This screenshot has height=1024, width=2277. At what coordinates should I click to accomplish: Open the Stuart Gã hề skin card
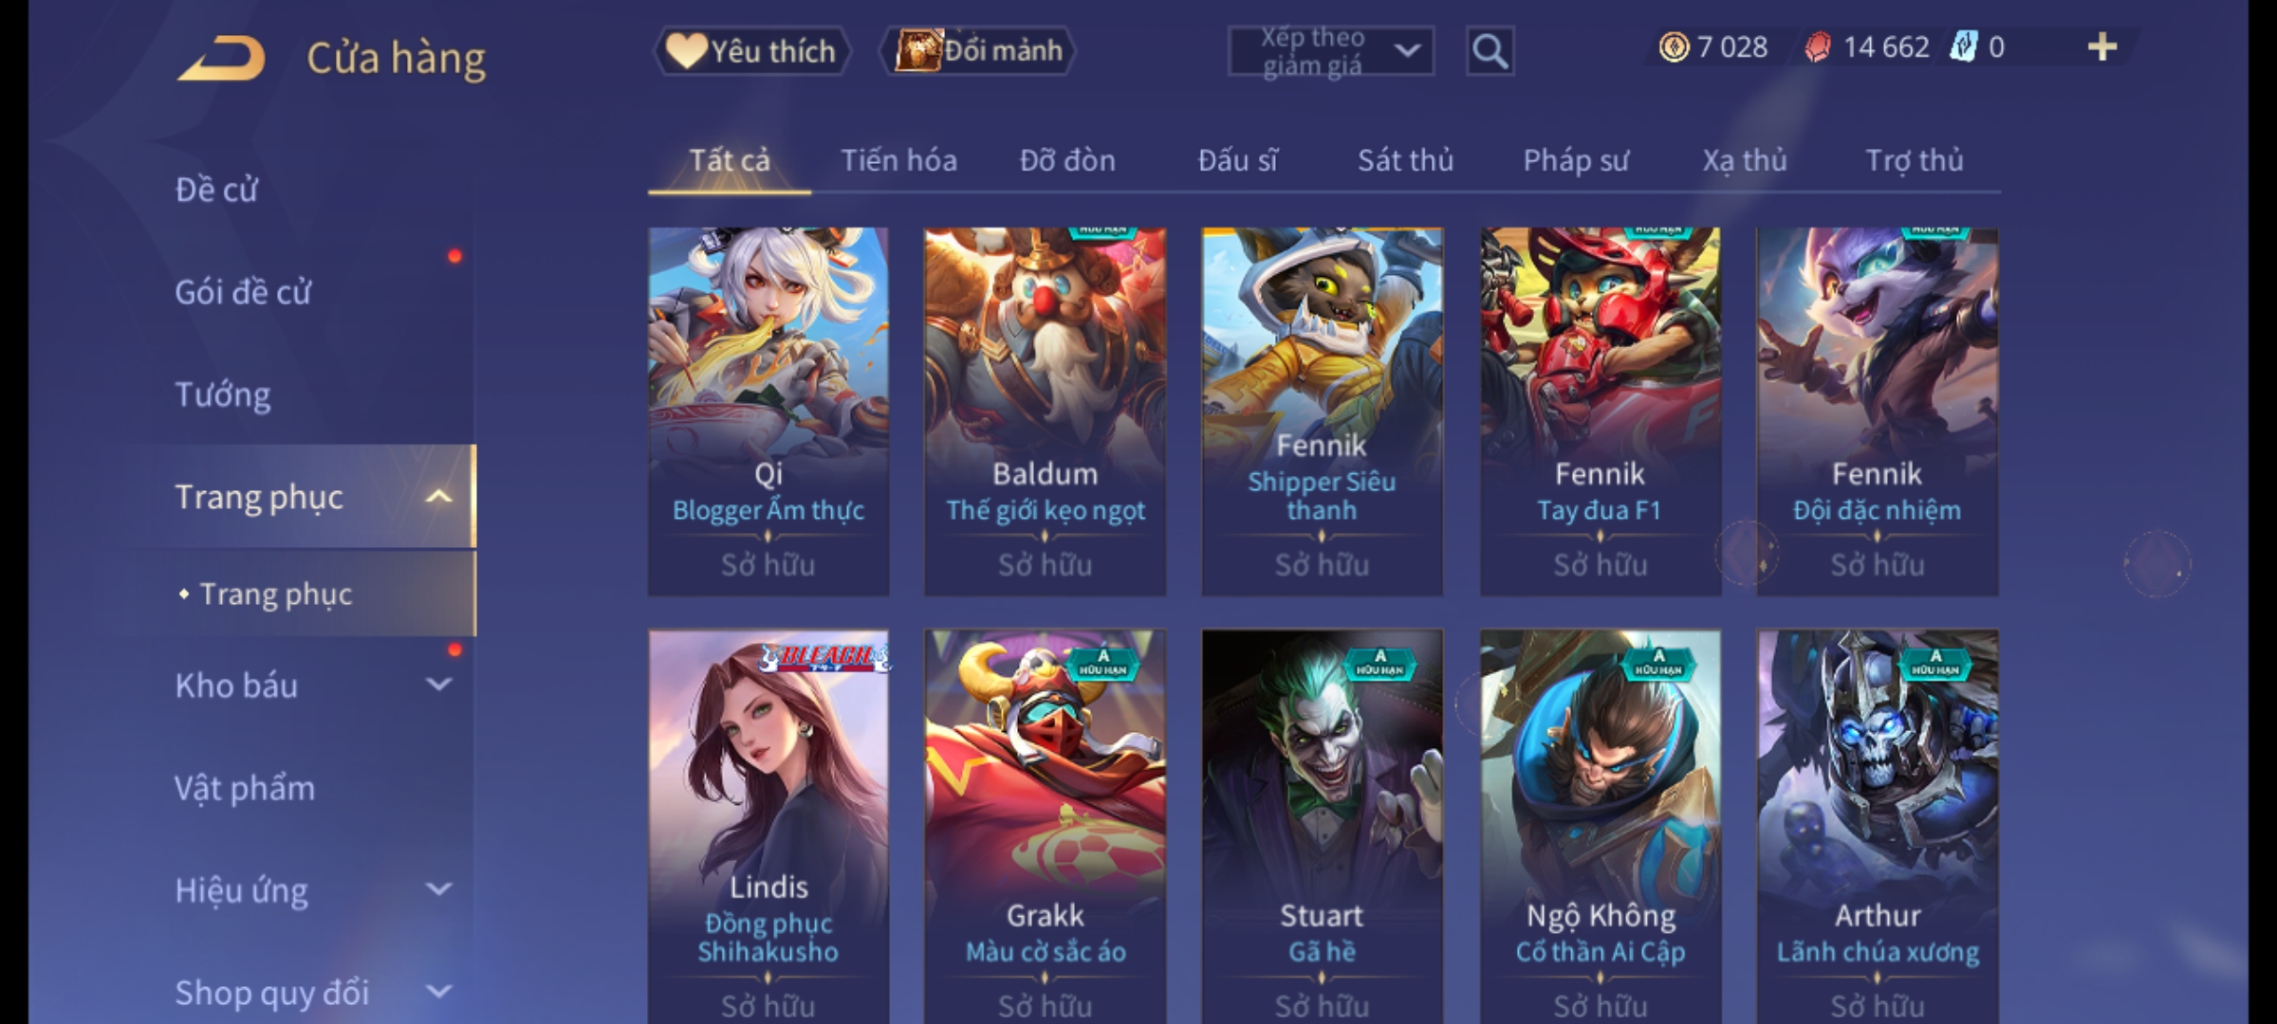[x=1322, y=825]
